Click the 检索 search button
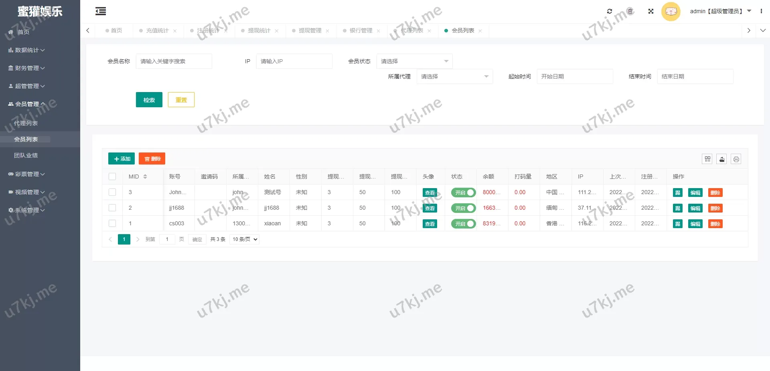The height and width of the screenshot is (371, 770). [149, 100]
